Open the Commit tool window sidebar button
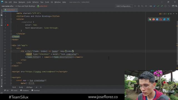178x100 pixels. pyautogui.click(x=2, y=22)
